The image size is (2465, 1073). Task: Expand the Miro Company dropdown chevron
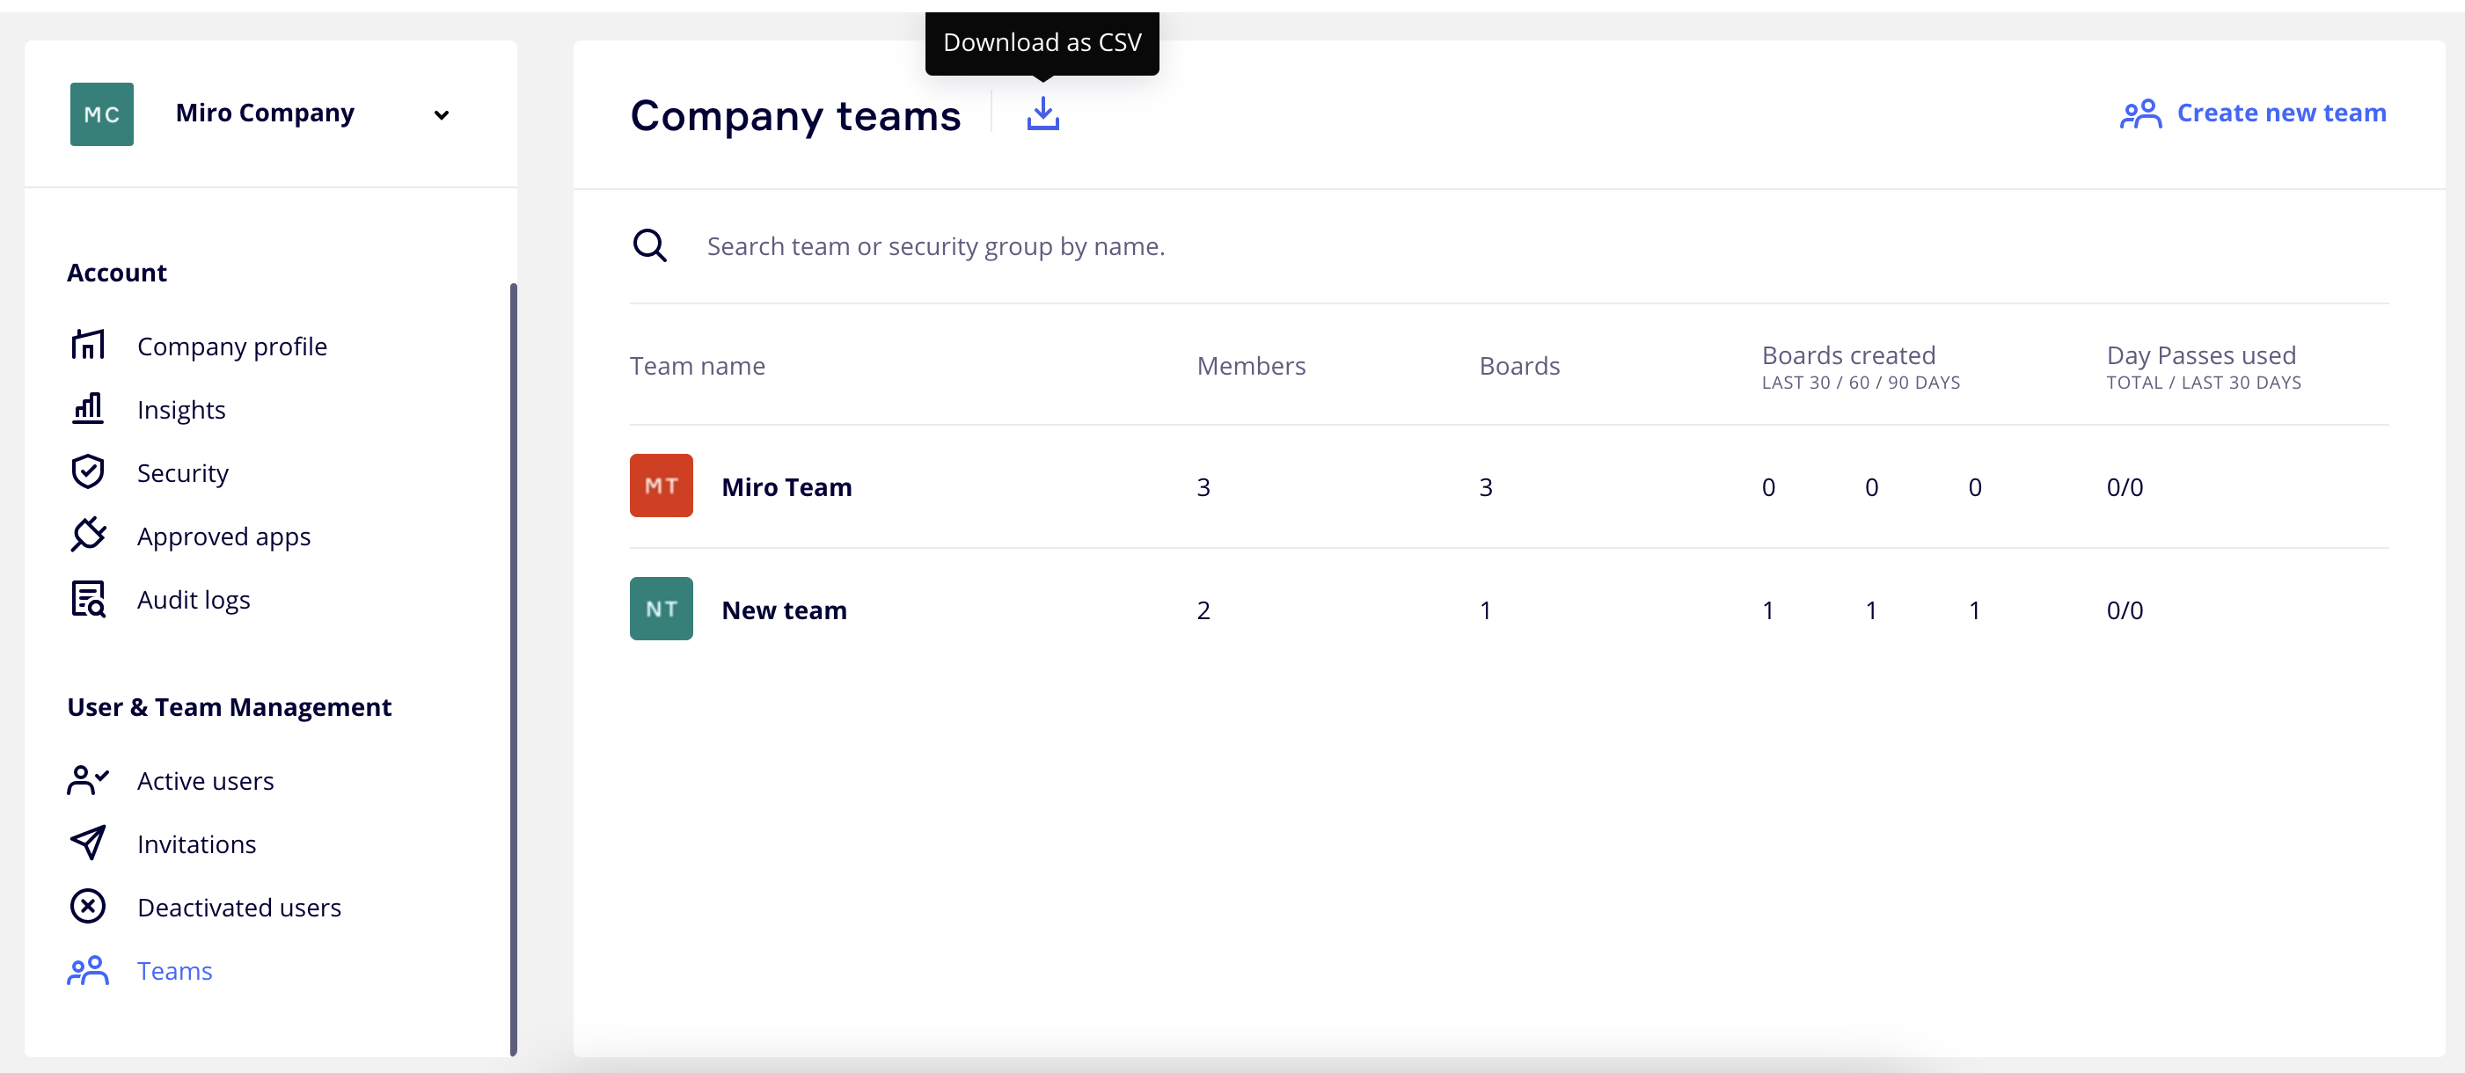click(441, 114)
